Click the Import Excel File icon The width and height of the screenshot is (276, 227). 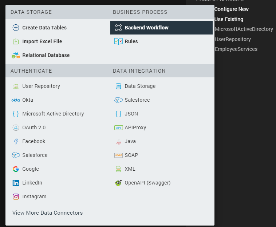pyautogui.click(x=16, y=41)
